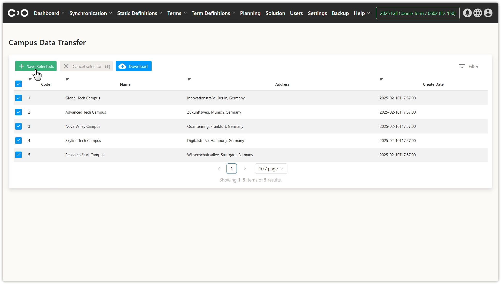
Task: Click the sort icon above Address column
Action: 189,79
